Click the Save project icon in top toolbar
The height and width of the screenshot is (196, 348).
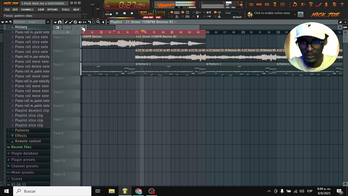303,4
